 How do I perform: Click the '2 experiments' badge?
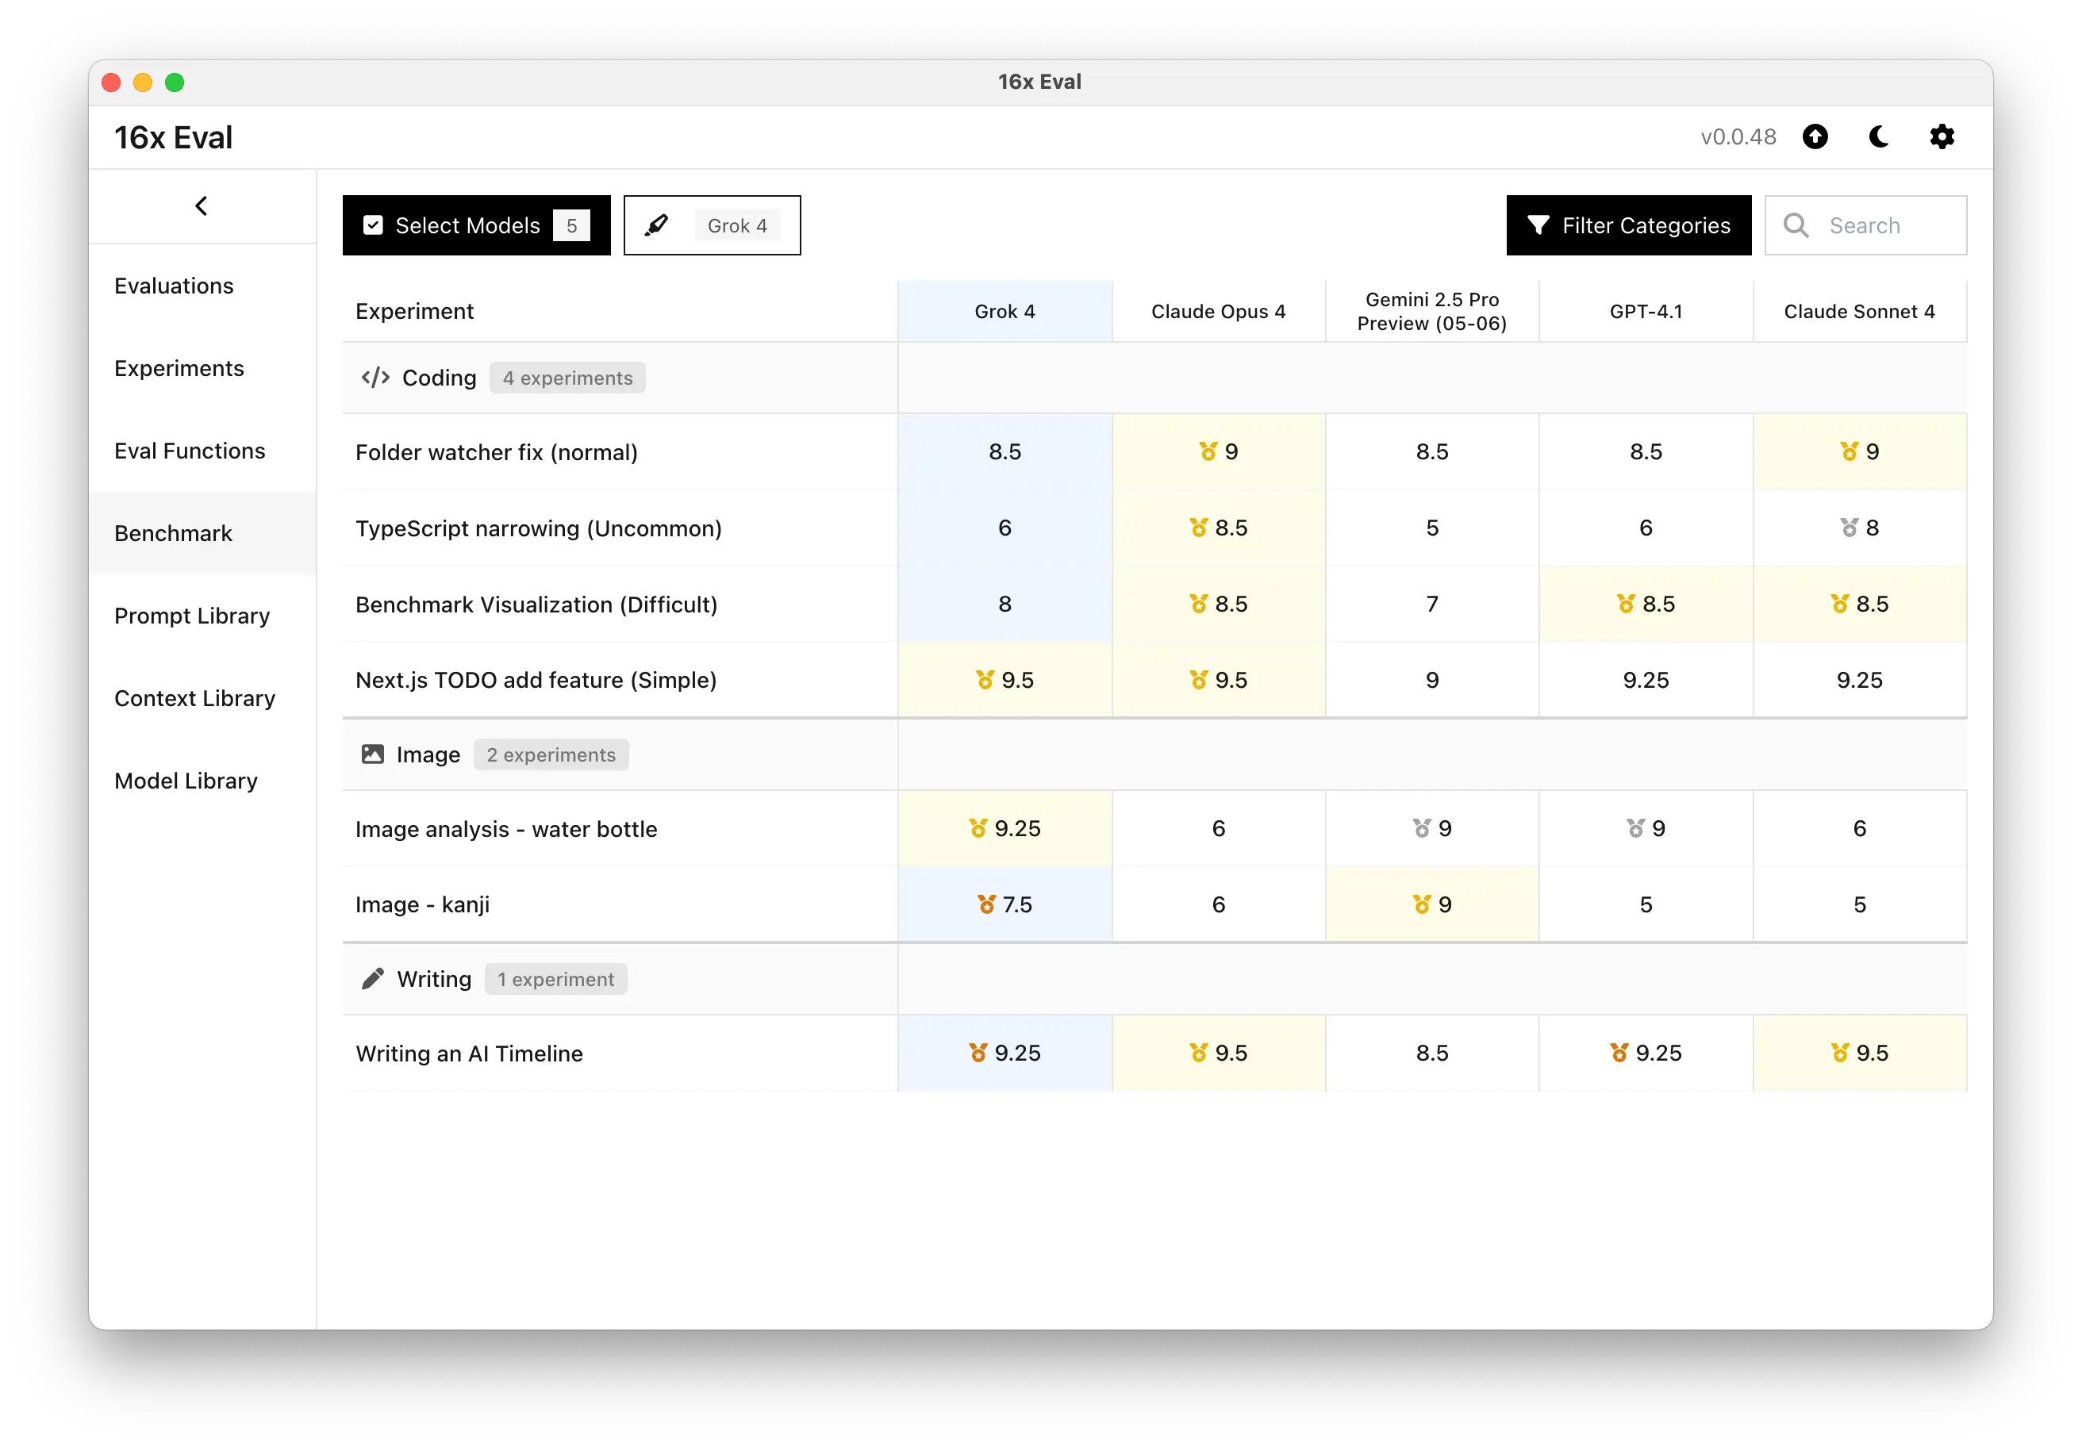551,754
